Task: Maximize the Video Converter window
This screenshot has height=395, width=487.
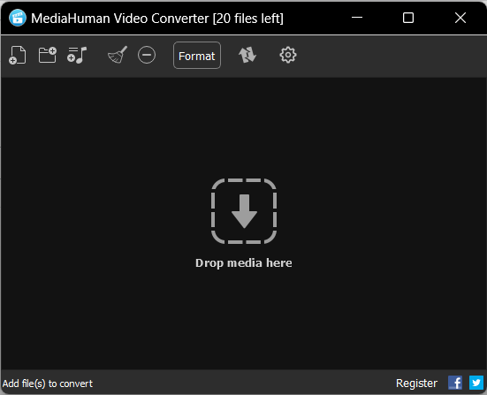Action: click(408, 18)
